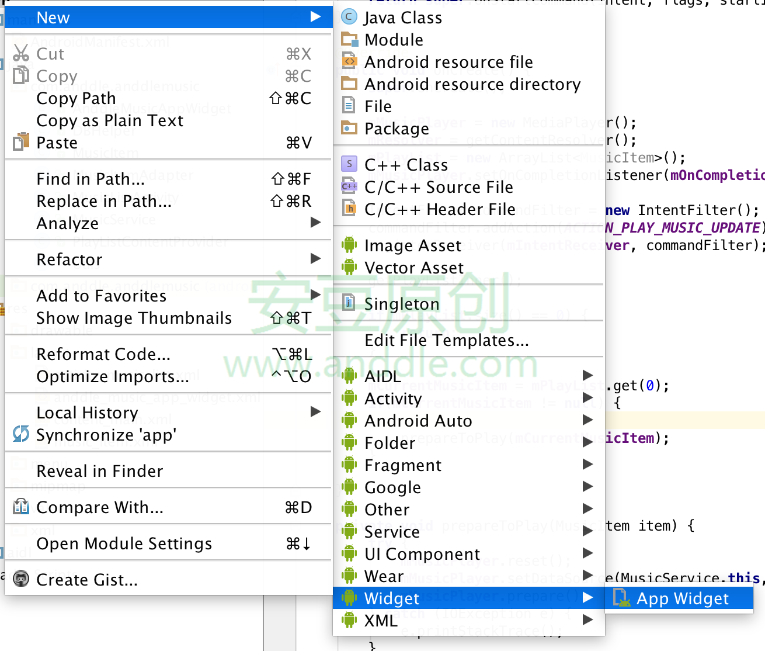The width and height of the screenshot is (765, 651).
Task: Click the App Widget icon
Action: [x=621, y=598]
